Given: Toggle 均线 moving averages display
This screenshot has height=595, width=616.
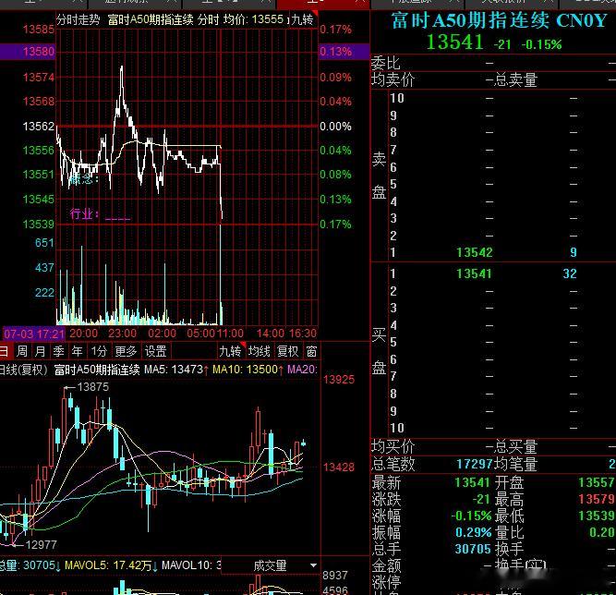Looking at the screenshot, I should point(259,351).
